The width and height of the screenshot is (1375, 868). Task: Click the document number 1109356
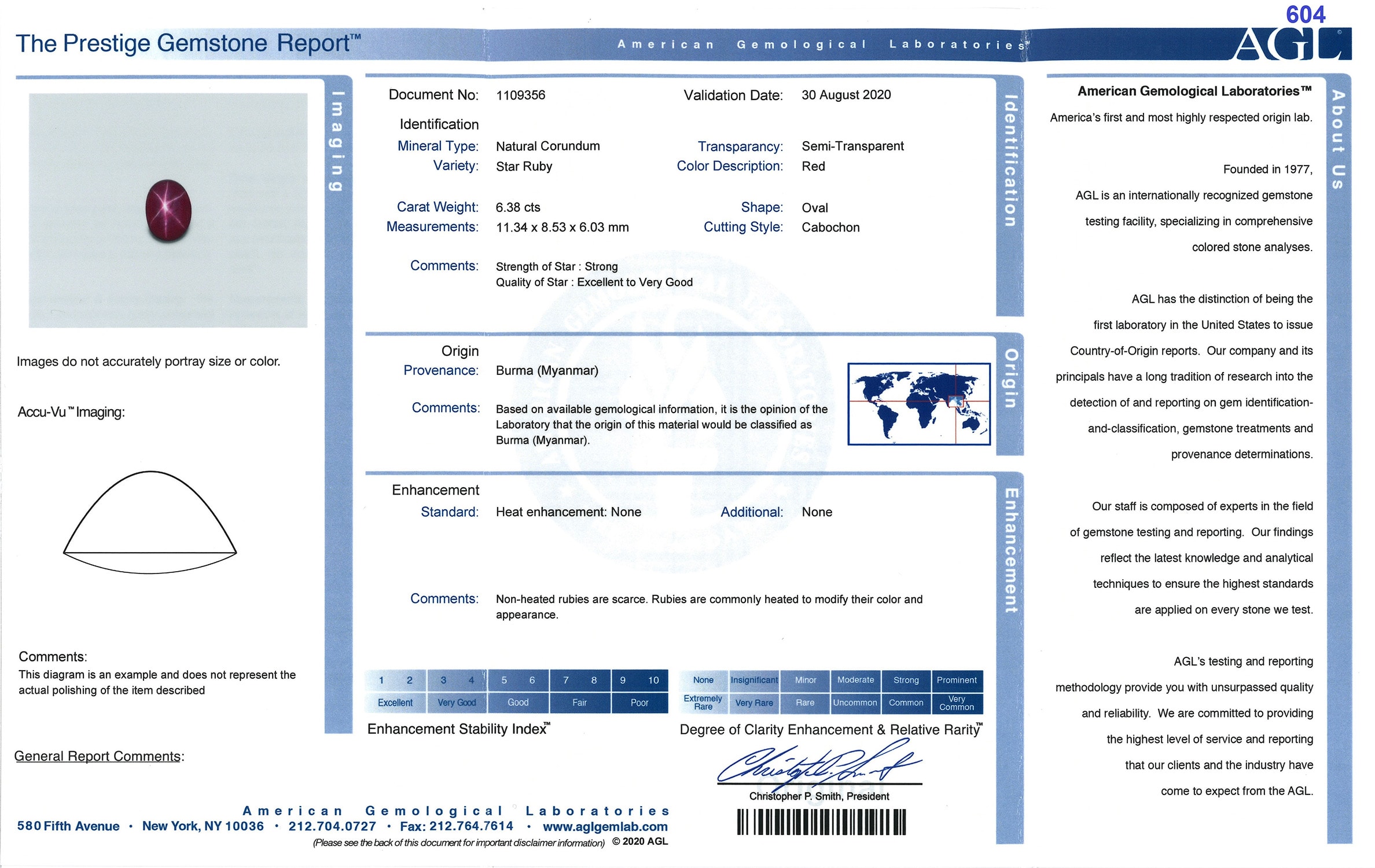(x=520, y=95)
